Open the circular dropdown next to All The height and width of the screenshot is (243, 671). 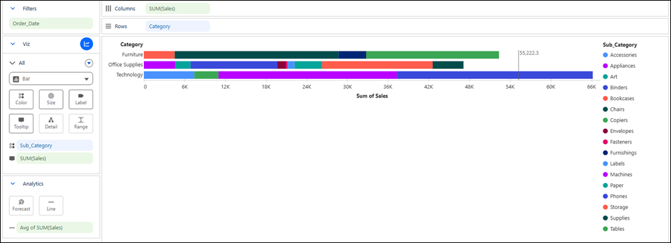[88, 63]
